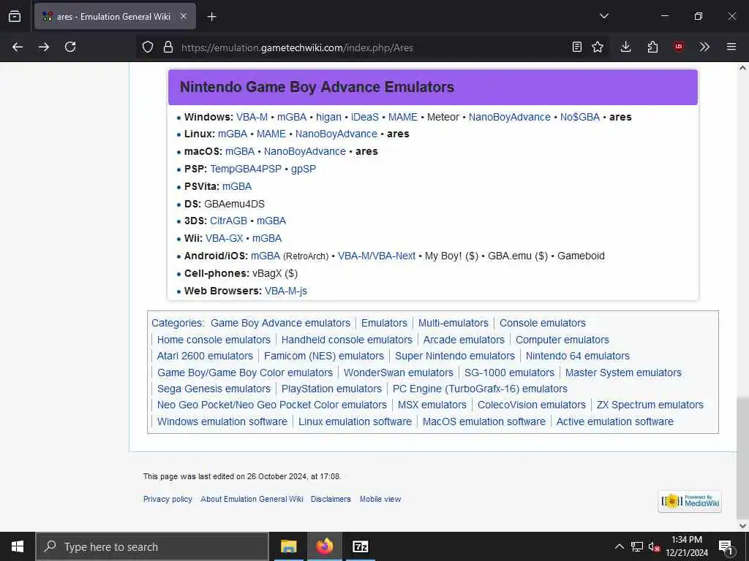749x561 pixels.
Task: Reload the current page
Action: [70, 47]
